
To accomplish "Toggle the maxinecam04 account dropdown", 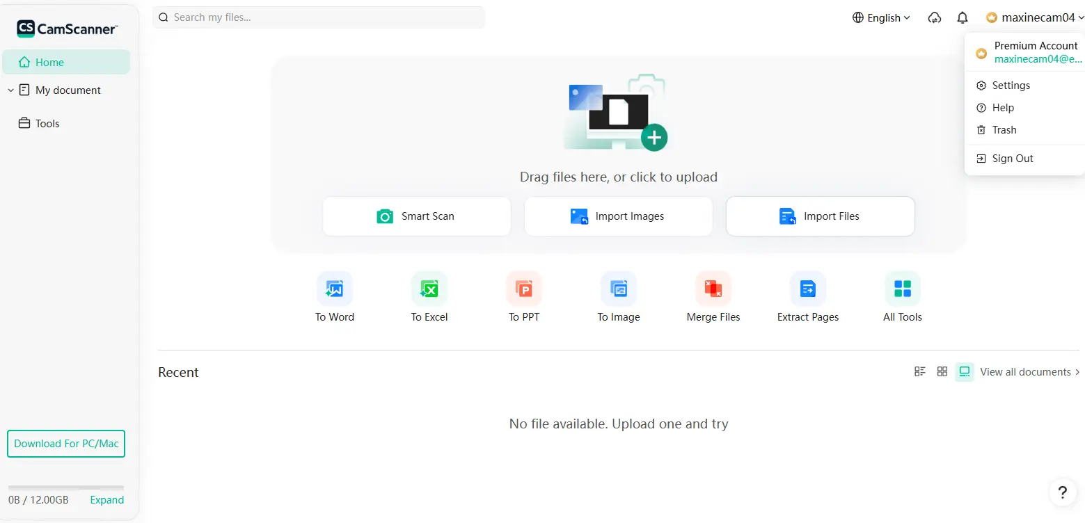I will 1035,18.
